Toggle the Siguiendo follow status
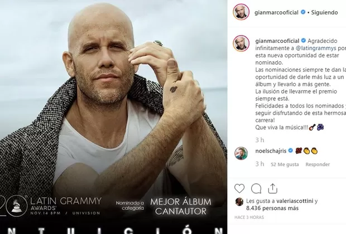The height and width of the screenshot is (234, 346). coord(324,13)
